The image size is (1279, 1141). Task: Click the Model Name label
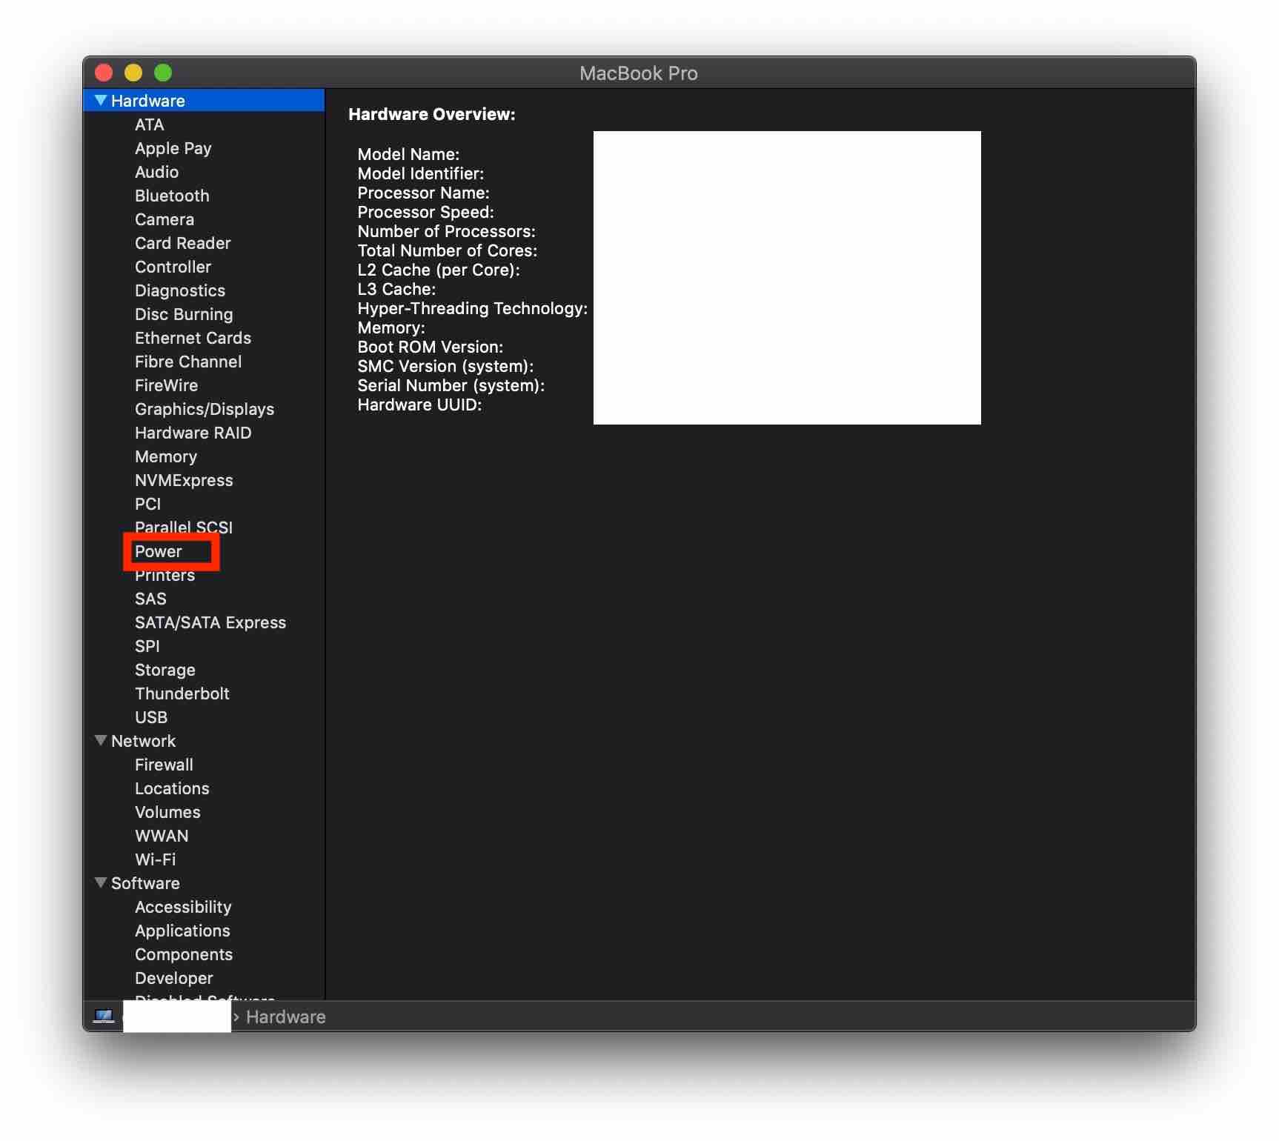click(x=408, y=154)
